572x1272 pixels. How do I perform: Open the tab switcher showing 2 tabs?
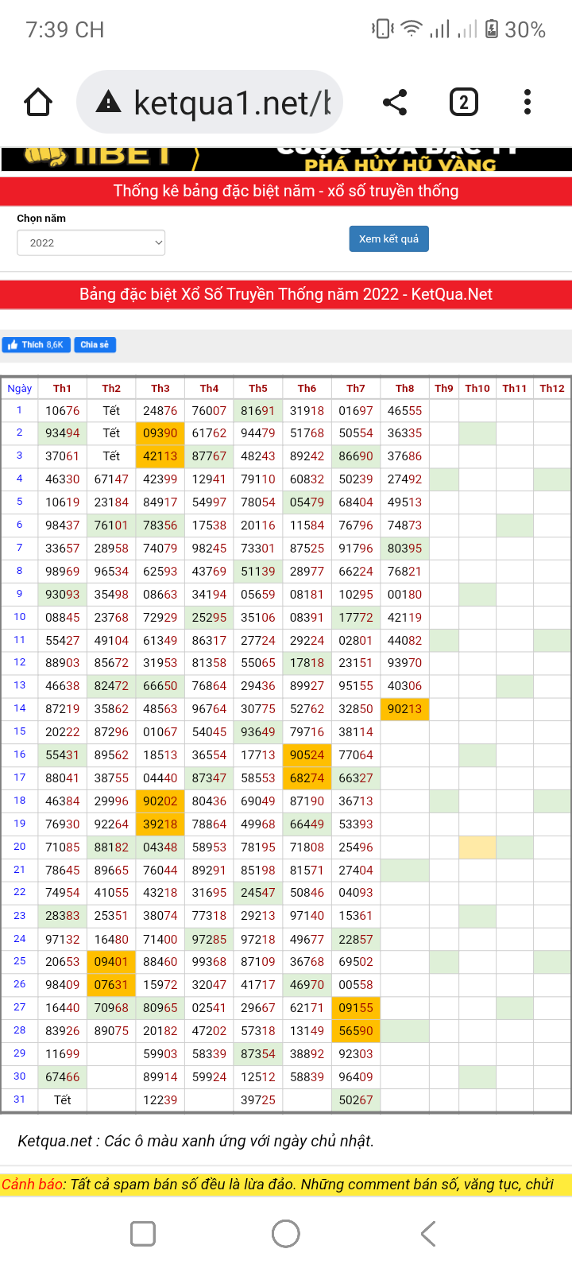(464, 103)
